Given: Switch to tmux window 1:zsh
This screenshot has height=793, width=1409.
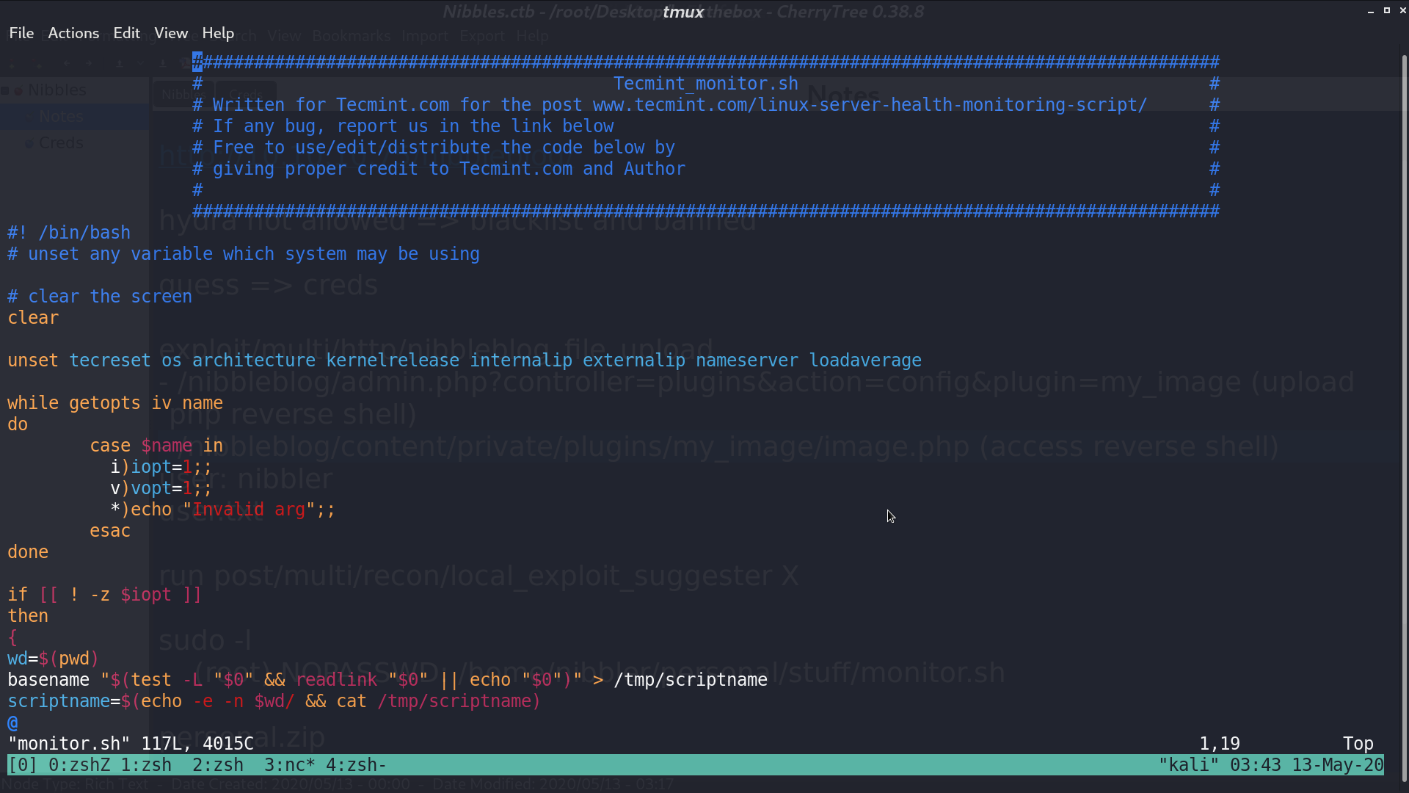Looking at the screenshot, I should pyautogui.click(x=146, y=765).
